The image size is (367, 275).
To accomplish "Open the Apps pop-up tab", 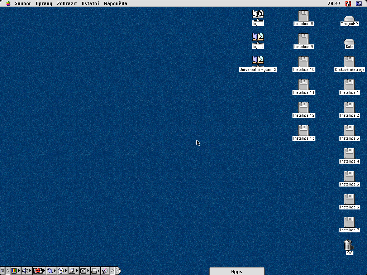I will click(x=237, y=271).
